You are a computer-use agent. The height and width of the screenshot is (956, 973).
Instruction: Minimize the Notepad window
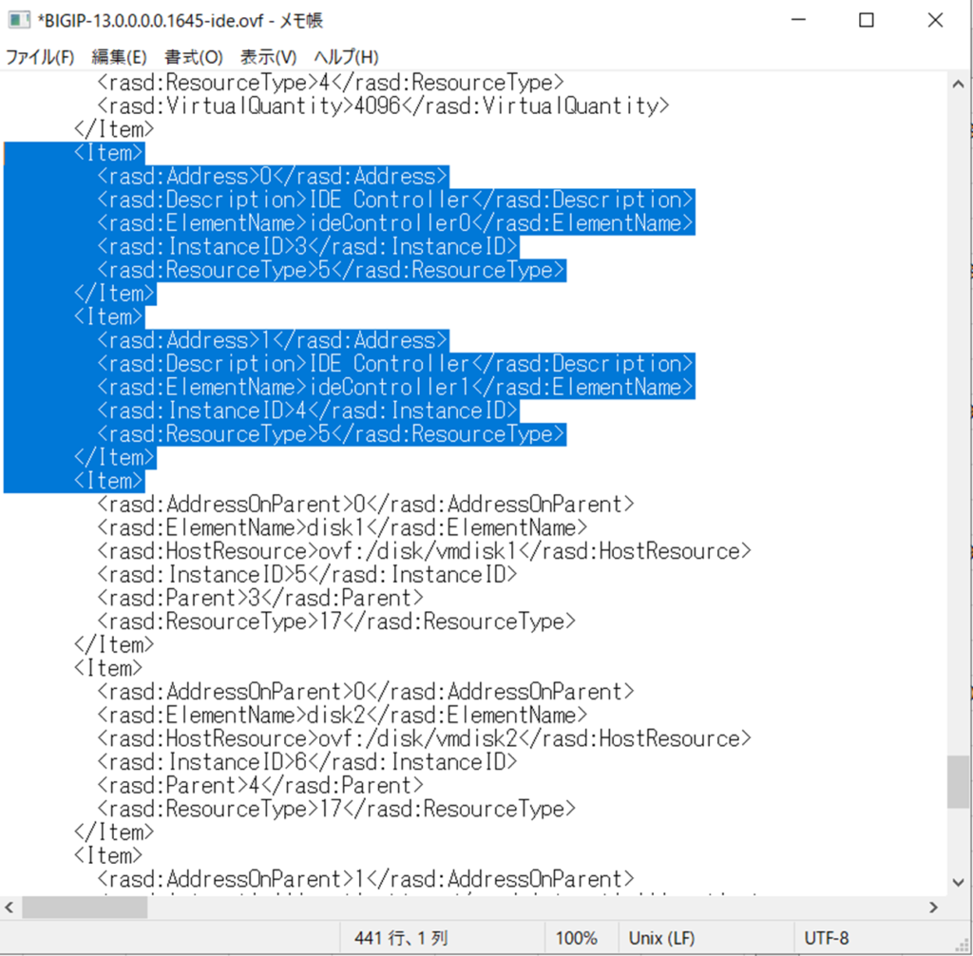click(x=800, y=21)
